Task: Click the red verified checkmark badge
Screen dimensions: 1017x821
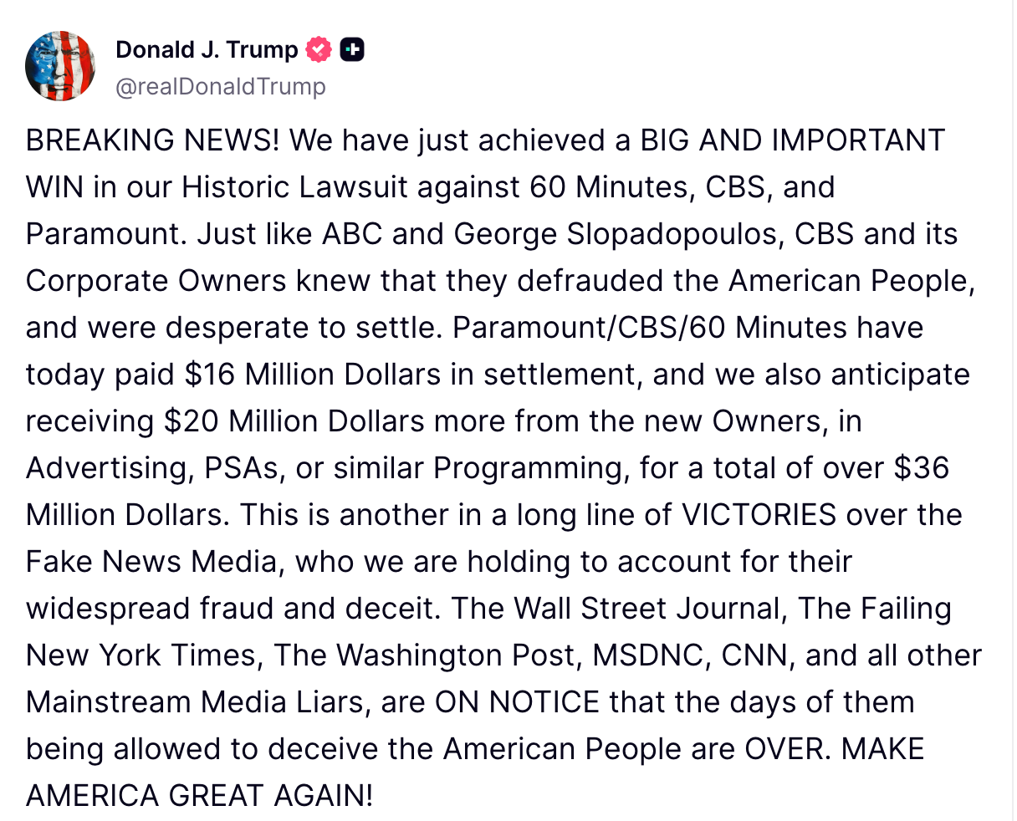Action: pos(319,50)
